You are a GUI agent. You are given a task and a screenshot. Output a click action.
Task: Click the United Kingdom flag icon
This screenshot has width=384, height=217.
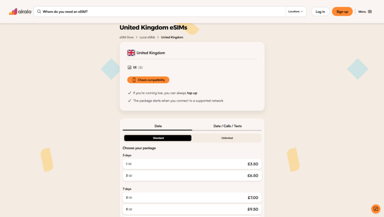pos(130,52)
